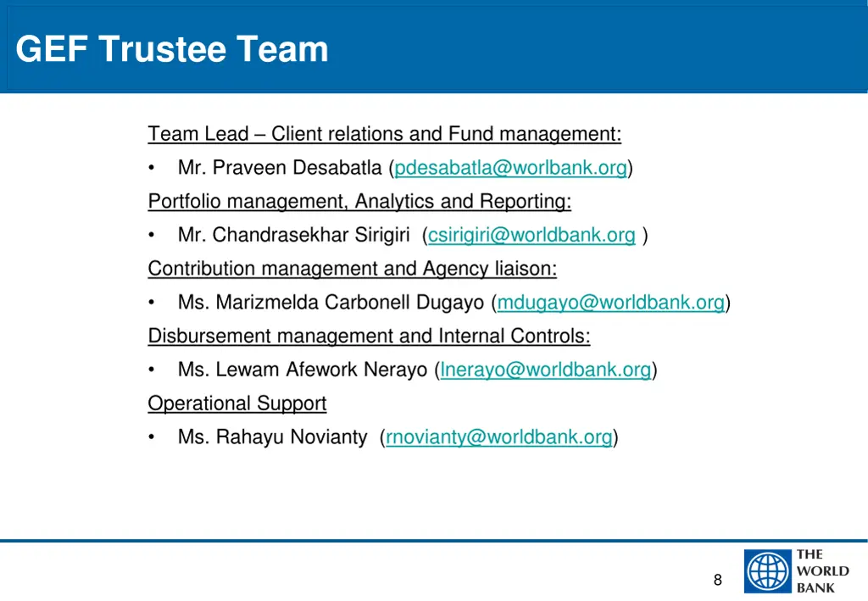The height and width of the screenshot is (601, 868).
Task: Click the slide page number 8
Action: click(x=717, y=580)
